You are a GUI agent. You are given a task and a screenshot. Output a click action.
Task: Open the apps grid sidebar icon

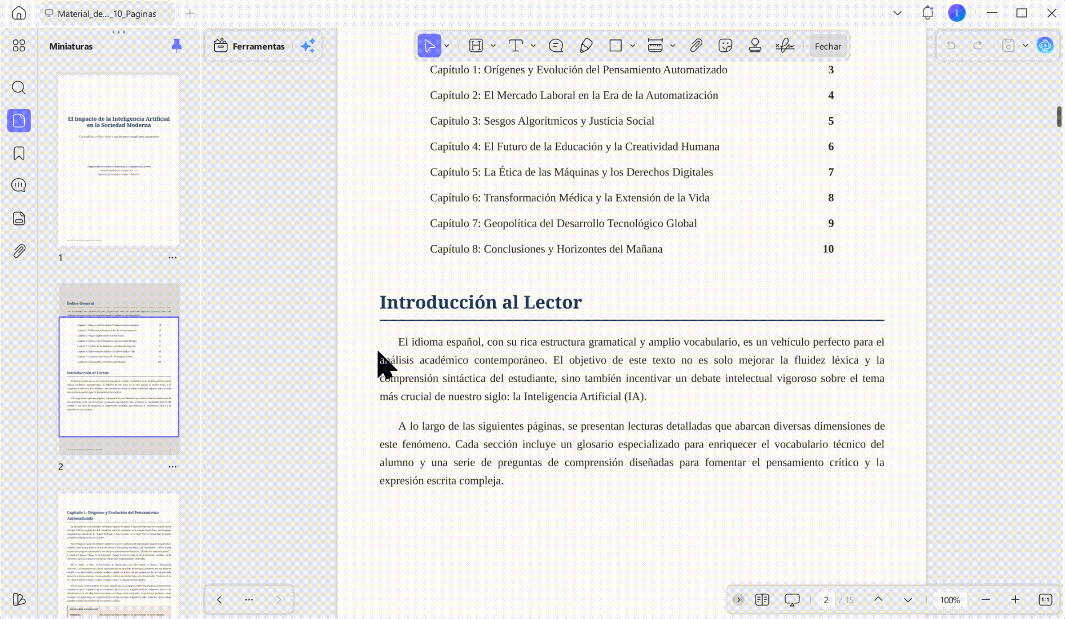[19, 46]
